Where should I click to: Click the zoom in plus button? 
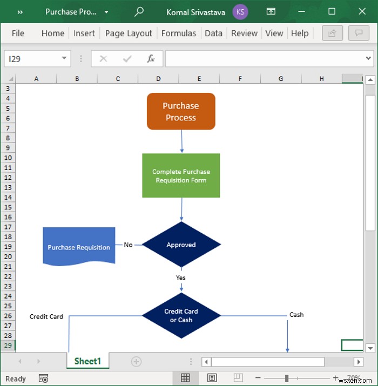(x=335, y=378)
